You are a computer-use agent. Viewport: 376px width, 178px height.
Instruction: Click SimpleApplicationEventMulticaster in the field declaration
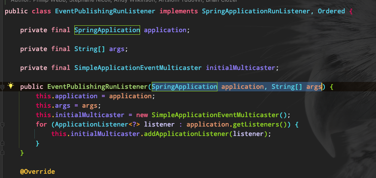(138, 68)
